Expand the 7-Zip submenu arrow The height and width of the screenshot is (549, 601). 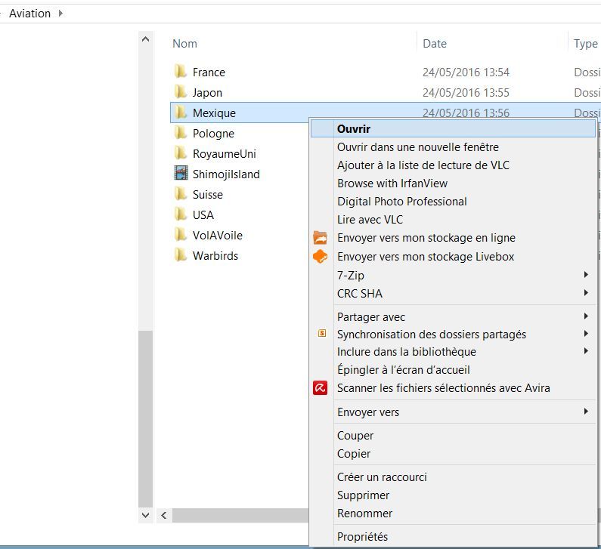586,275
